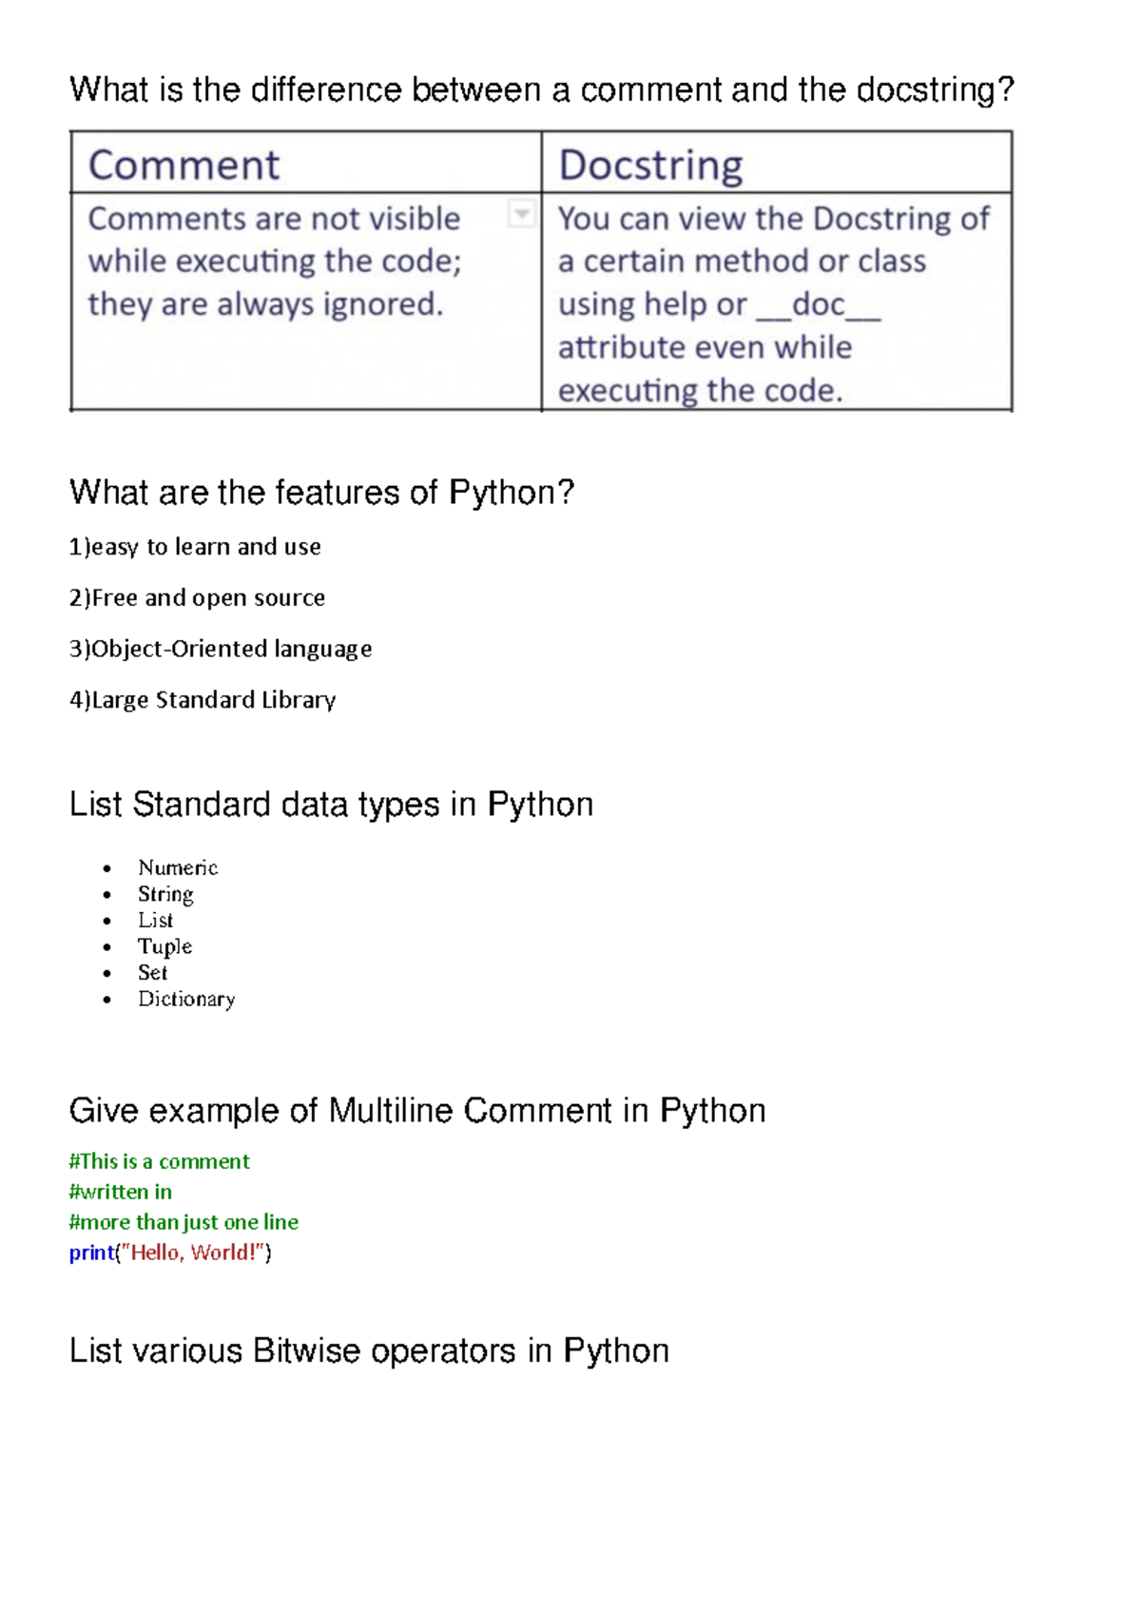This screenshot has height=1613, width=1141.
Task: Click the 'Large Standard Library' line
Action: (x=203, y=700)
